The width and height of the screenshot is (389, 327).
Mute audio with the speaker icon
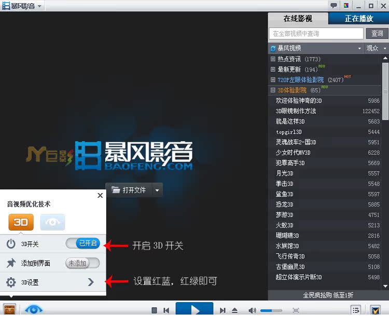[x=252, y=310]
